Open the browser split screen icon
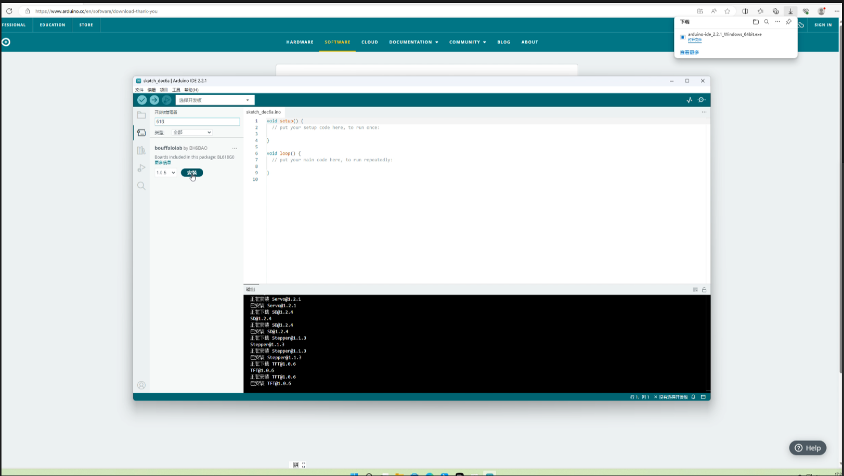 coord(745,11)
